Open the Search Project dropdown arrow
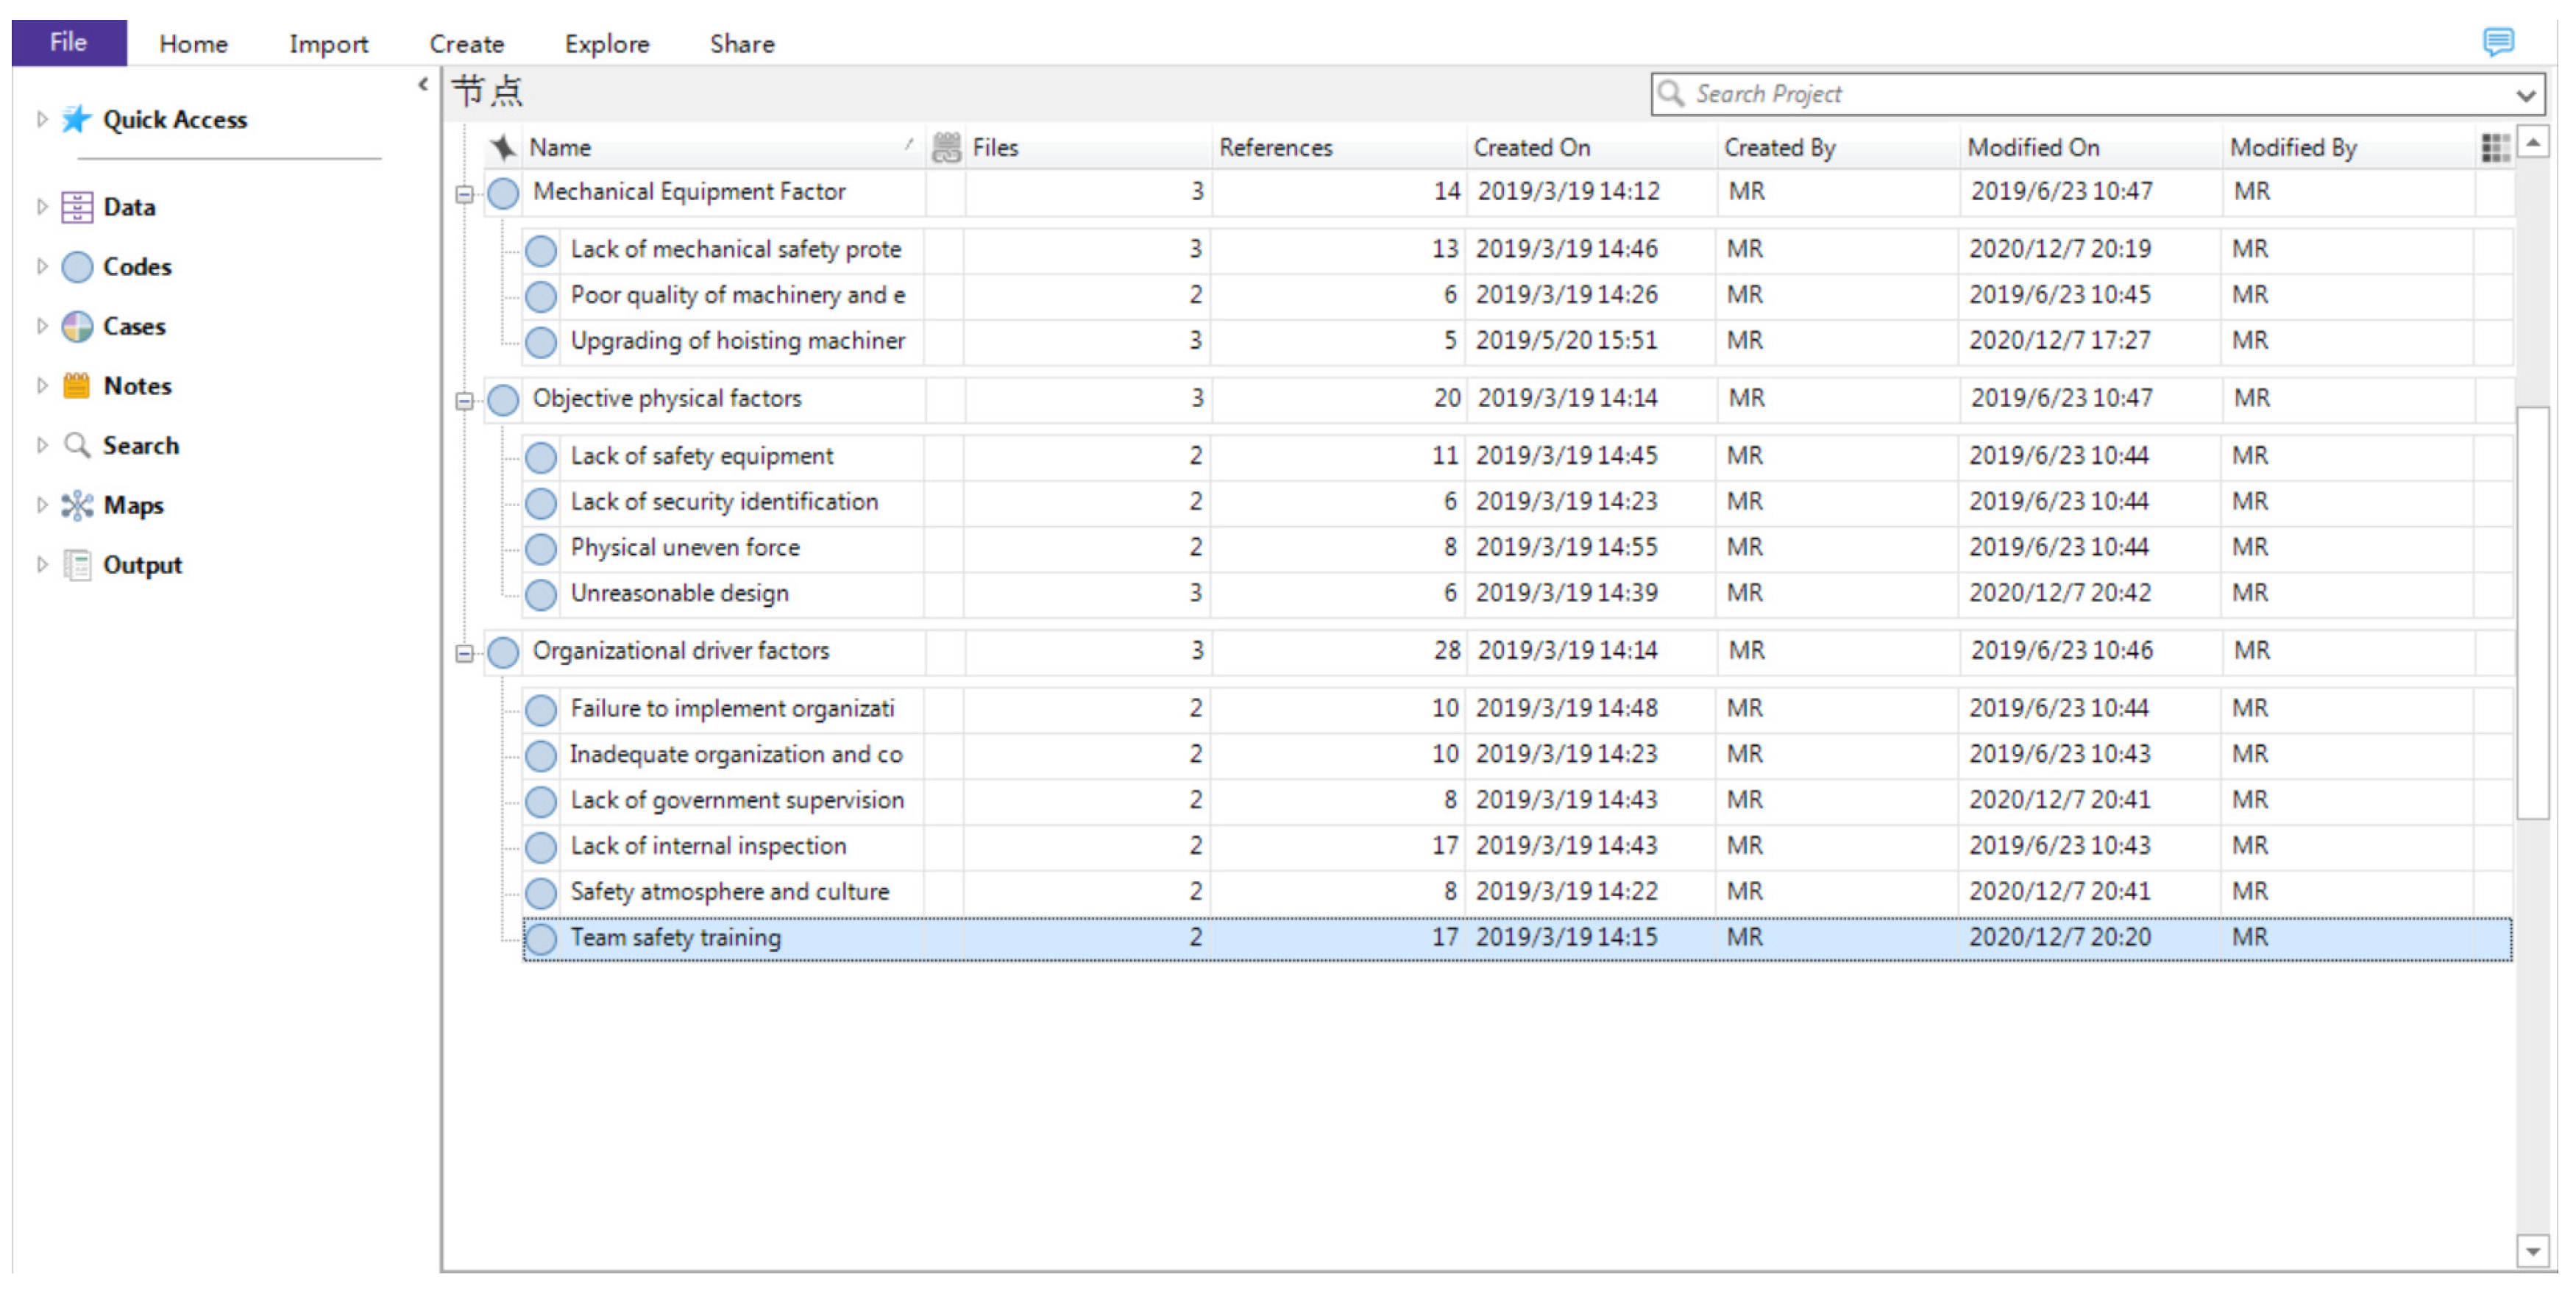 (2525, 95)
